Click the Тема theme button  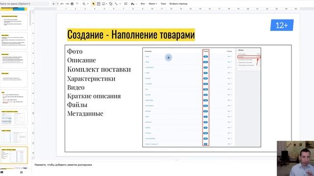(x=163, y=4)
